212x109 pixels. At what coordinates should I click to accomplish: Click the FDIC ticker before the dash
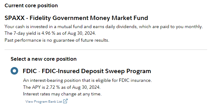pos(30,71)
